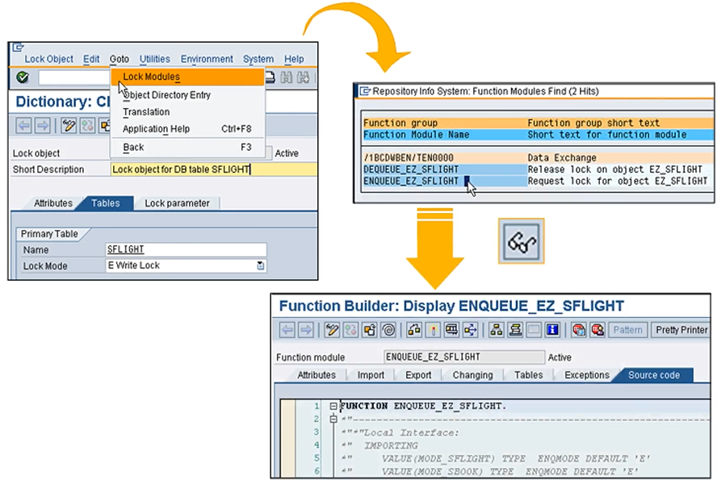The height and width of the screenshot is (484, 717).
Task: Collapse the FUNCTION block at line 1
Action: 333,406
